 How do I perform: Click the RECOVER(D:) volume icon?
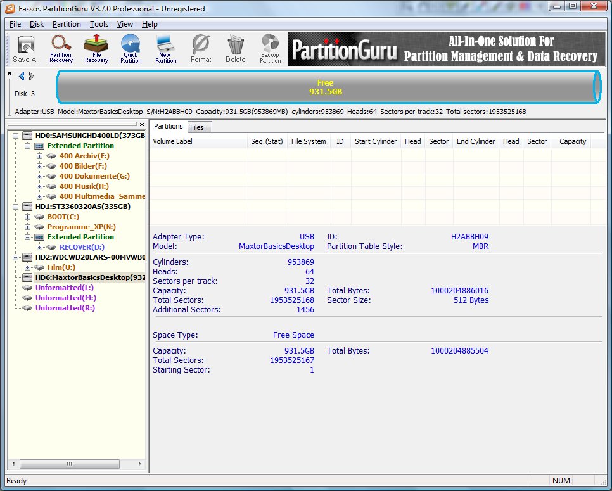[51, 247]
